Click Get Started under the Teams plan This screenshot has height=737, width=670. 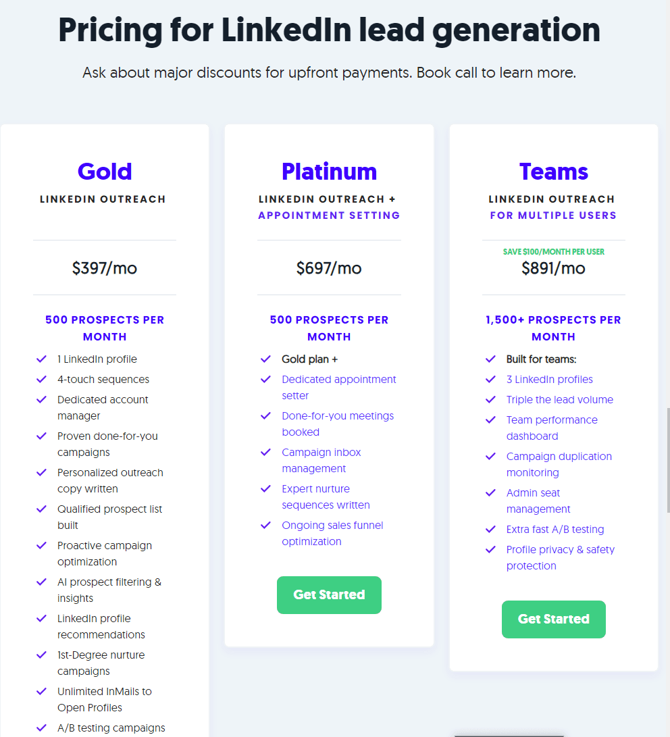click(x=553, y=619)
